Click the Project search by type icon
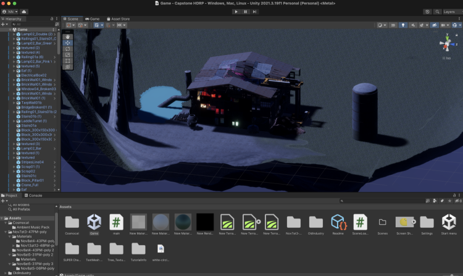 tap(435, 201)
